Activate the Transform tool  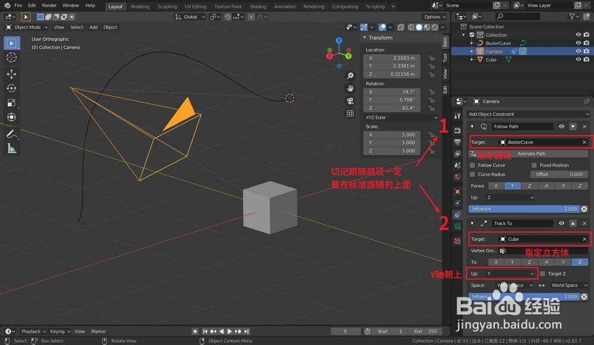pyautogui.click(x=12, y=118)
